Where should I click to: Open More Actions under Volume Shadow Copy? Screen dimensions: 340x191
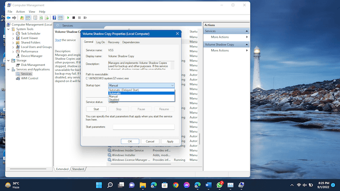[x=220, y=50]
